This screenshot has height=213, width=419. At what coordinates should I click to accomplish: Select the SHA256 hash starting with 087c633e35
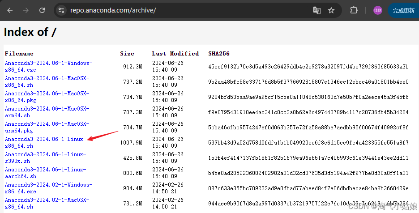pyautogui.click(x=308, y=188)
